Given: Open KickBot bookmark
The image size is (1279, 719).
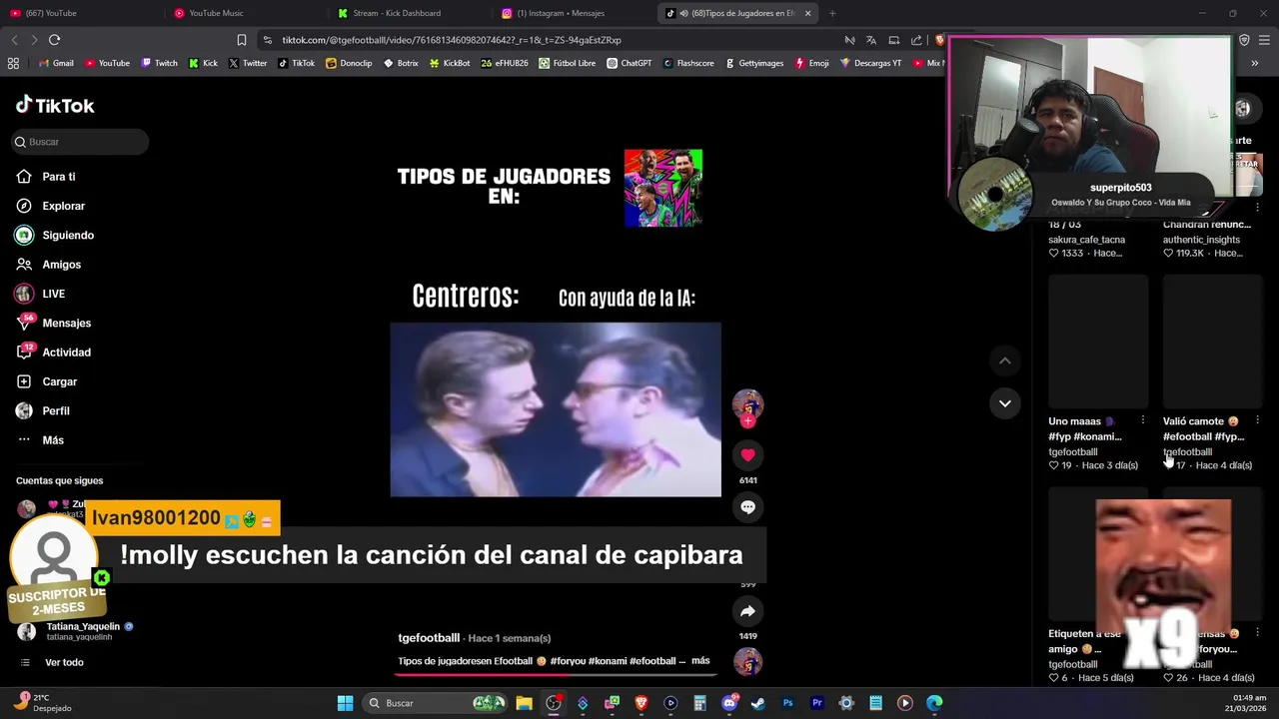Looking at the screenshot, I should (x=450, y=63).
